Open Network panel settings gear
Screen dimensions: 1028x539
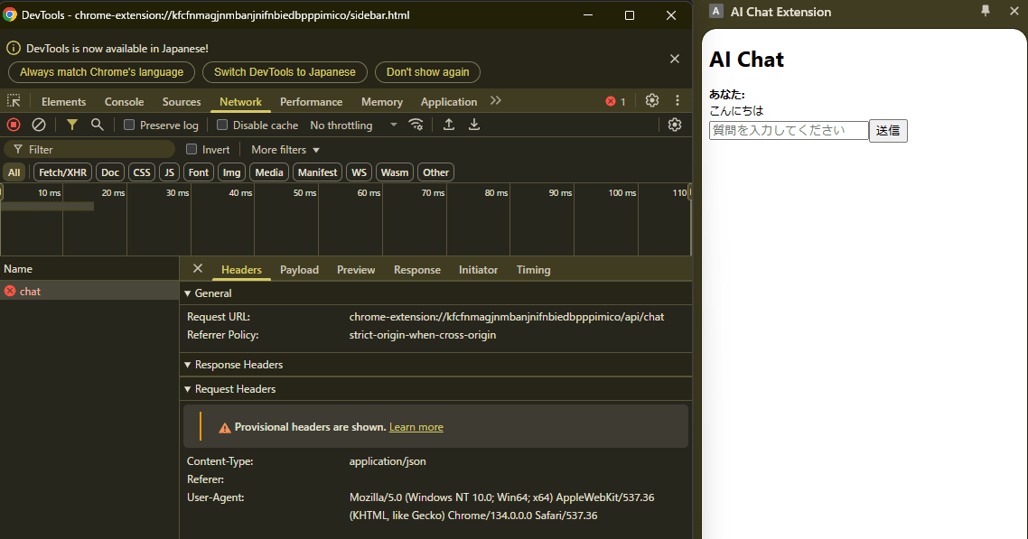(x=675, y=125)
